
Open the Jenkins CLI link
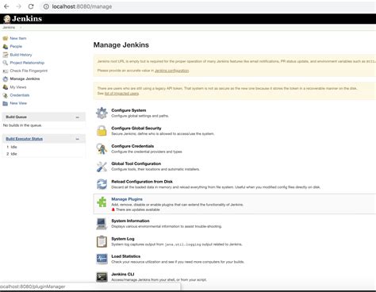point(123,275)
